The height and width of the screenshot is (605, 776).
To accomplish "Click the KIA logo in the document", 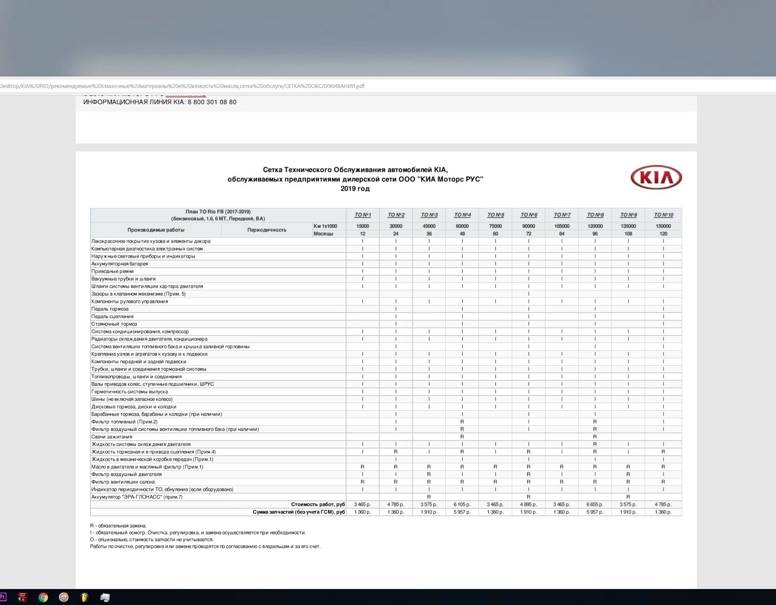I will pos(656,177).
